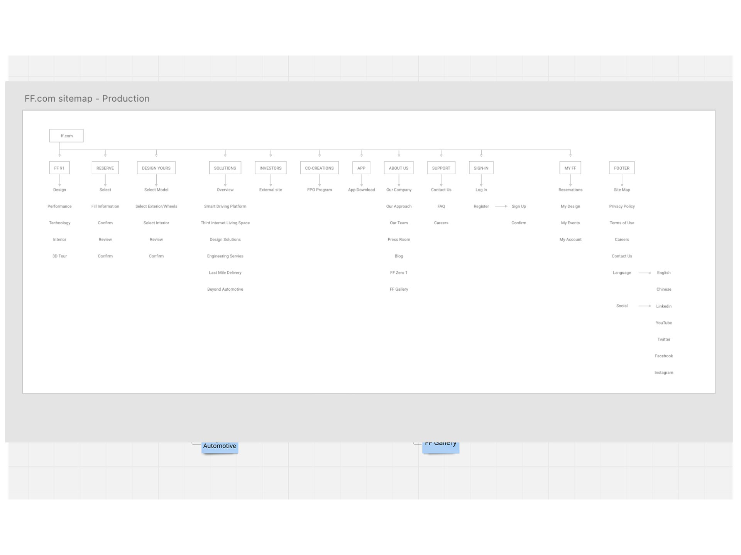Select 'Overview' under SOLUTIONS
The width and height of the screenshot is (741, 555).
tap(225, 190)
